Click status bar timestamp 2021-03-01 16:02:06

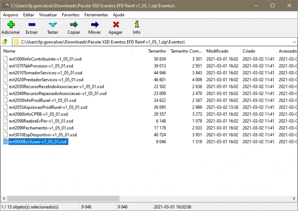[x=172, y=207]
